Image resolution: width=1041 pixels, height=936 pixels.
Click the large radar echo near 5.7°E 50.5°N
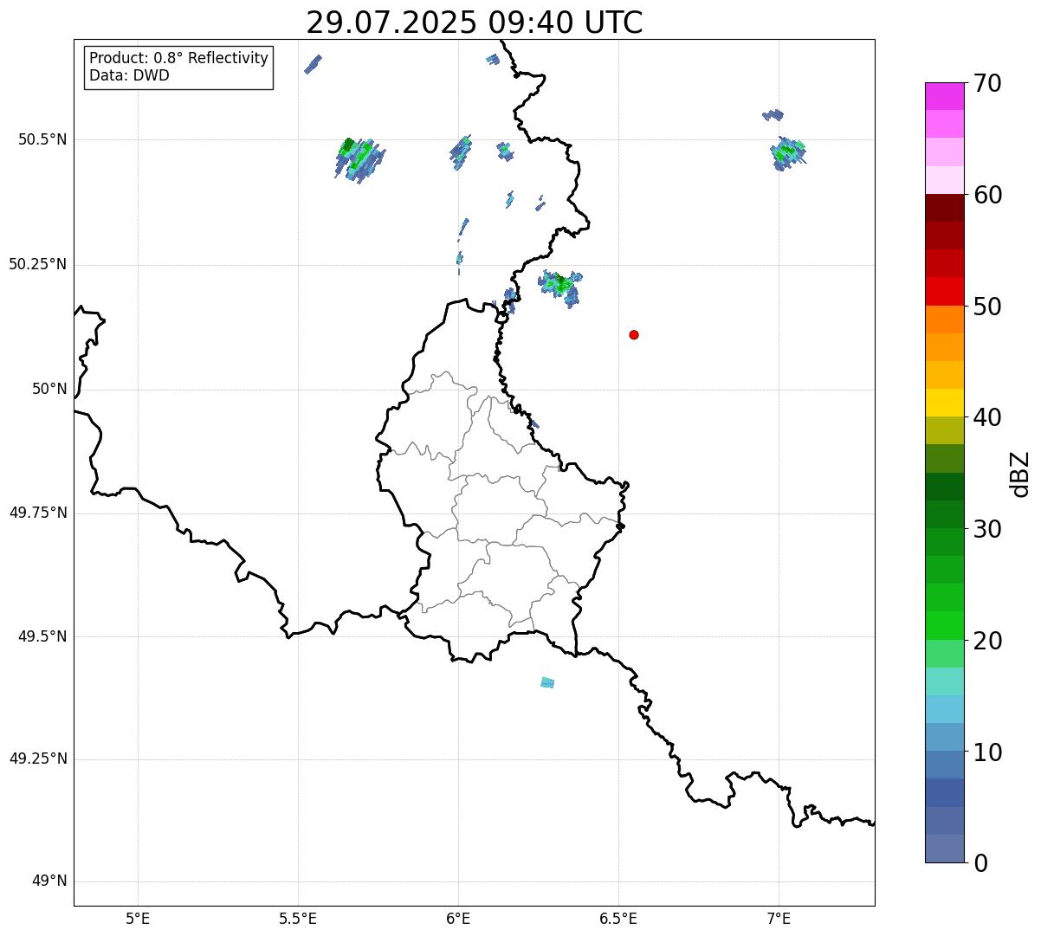359,159
